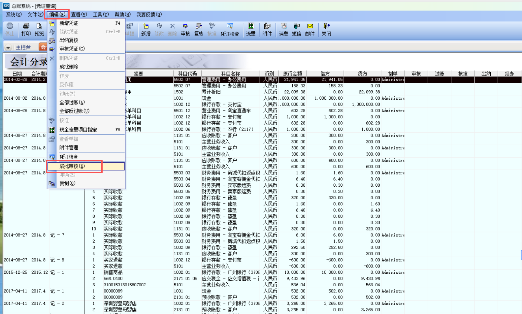The width and height of the screenshot is (522, 314).
Task: Click the 科目代码 column header
Action: click(187, 74)
